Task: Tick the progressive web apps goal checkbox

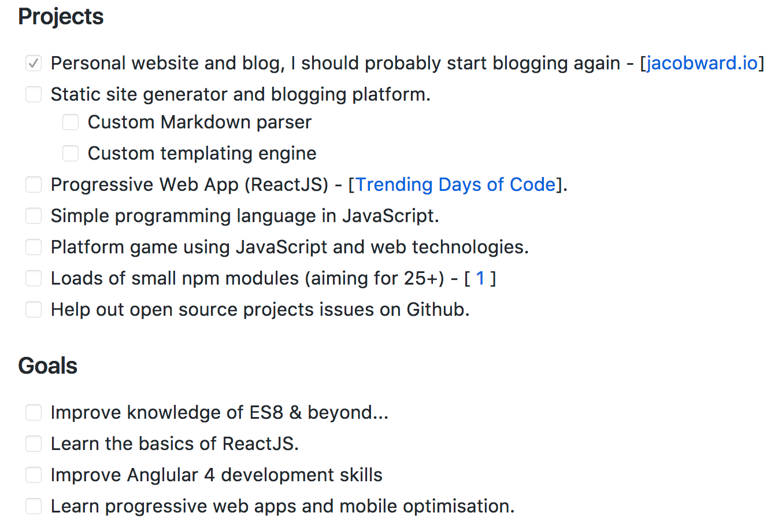Action: [x=34, y=506]
